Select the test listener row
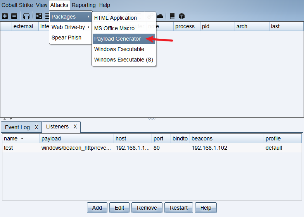The height and width of the screenshot is (217, 304). [x=152, y=148]
